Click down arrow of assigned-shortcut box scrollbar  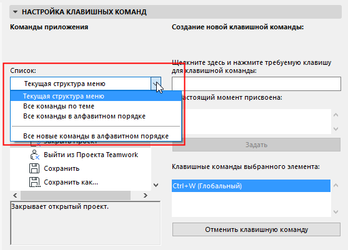[336, 128]
